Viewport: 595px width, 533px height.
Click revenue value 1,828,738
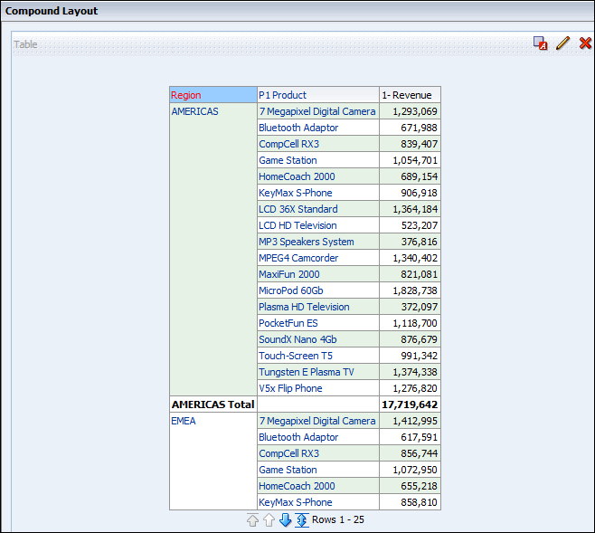(x=415, y=290)
